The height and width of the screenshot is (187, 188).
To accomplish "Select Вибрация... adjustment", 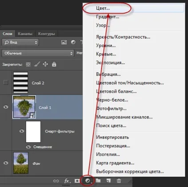I will click(134, 74).
